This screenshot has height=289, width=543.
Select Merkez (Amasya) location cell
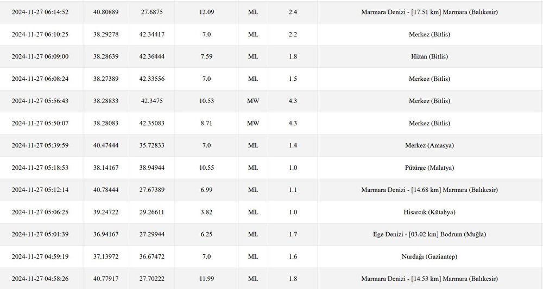coord(429,145)
